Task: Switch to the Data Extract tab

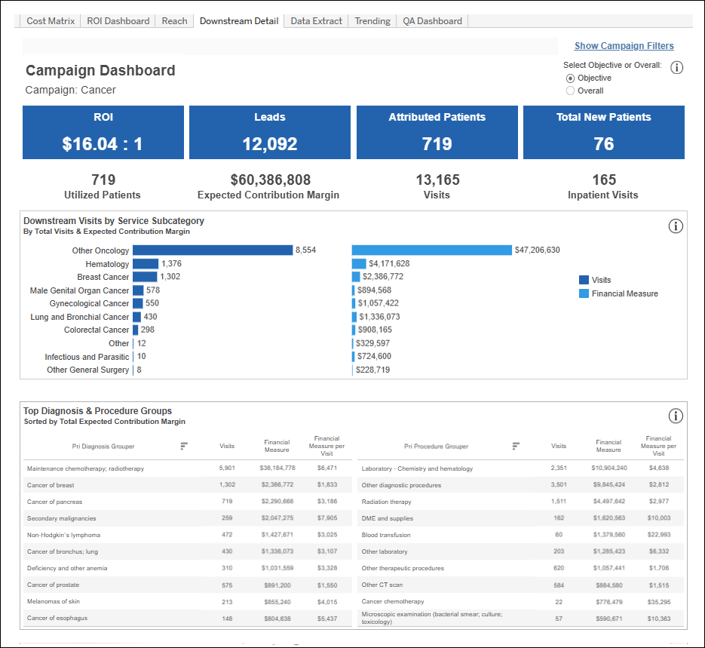Action: point(316,21)
